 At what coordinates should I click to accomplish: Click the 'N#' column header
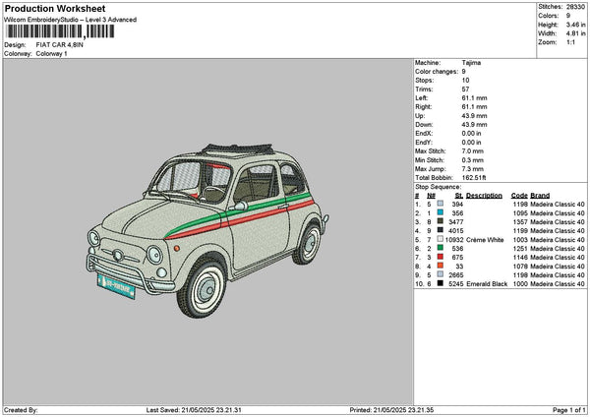[x=431, y=196]
